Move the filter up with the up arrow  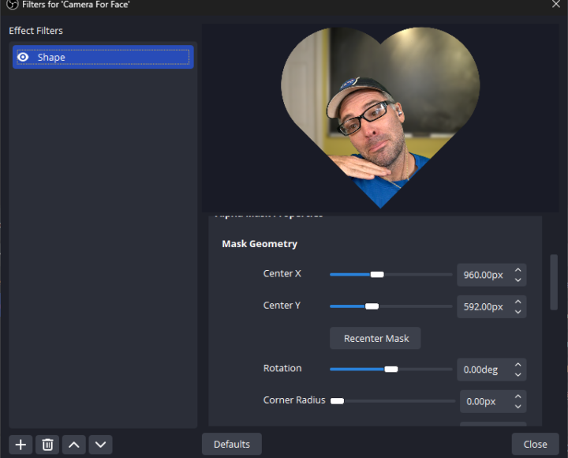click(74, 445)
